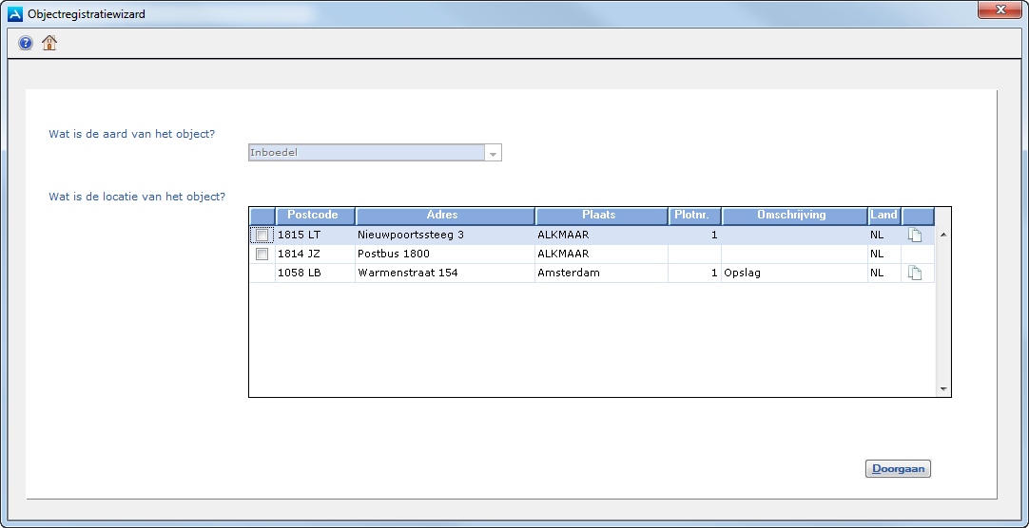The height and width of the screenshot is (528, 1029).
Task: Tick the checkbox for postcode 1815 LT
Action: [262, 236]
